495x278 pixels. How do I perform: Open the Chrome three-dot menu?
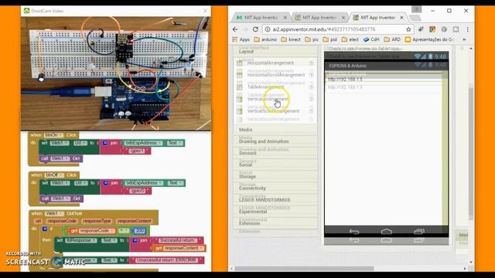point(467,29)
